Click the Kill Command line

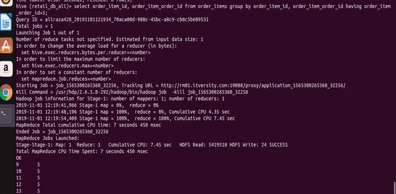[x=132, y=92]
